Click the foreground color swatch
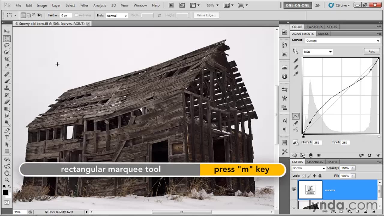This screenshot has height=216, width=384. [5, 193]
